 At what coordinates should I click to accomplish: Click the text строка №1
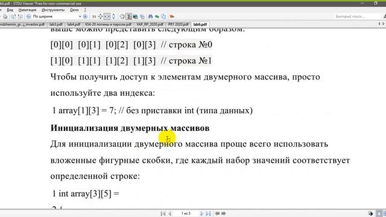coord(191,61)
